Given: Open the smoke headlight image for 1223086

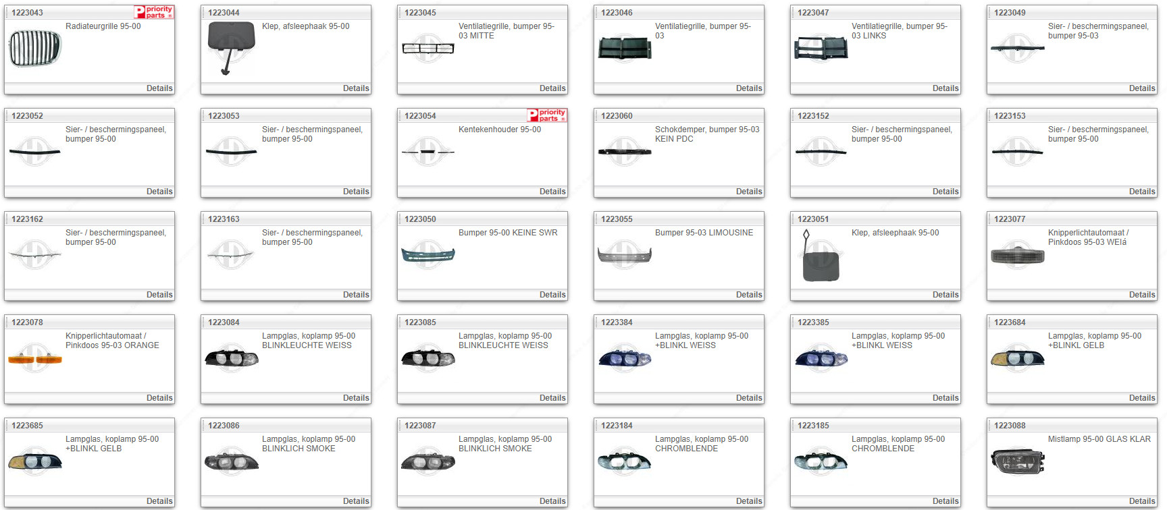Looking at the screenshot, I should point(231,461).
